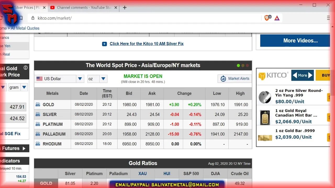Click the $80.00/Unit price text
The width and height of the screenshot is (335, 188).
coord(290,102)
